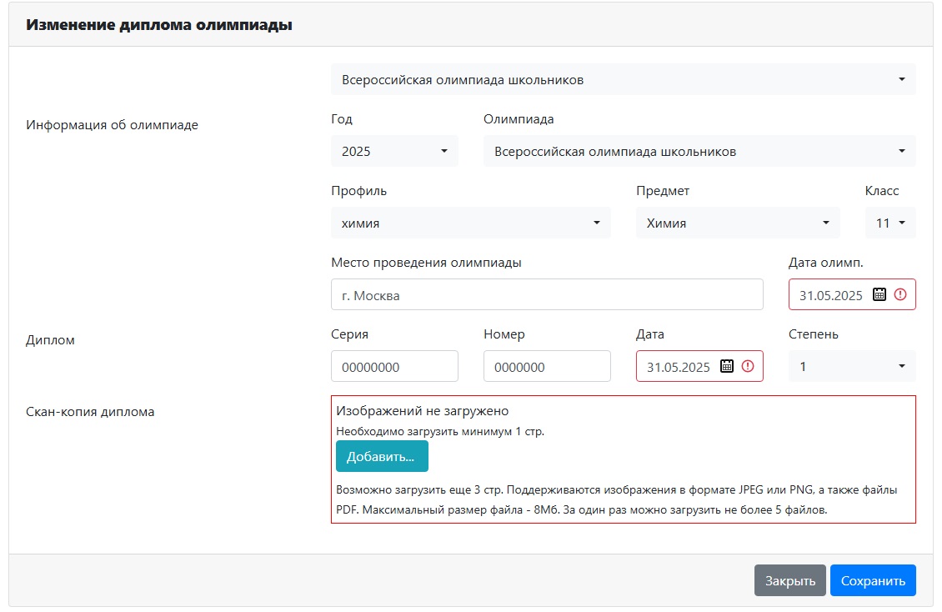Click into the diploma Номер input

pos(547,367)
